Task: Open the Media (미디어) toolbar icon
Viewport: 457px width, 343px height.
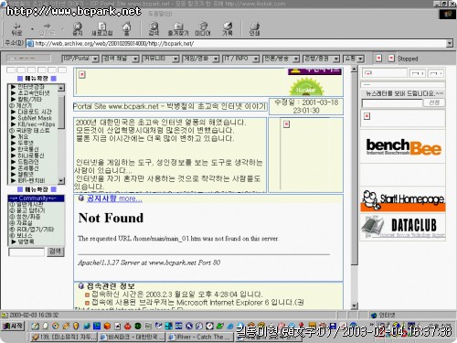Action: (203, 28)
